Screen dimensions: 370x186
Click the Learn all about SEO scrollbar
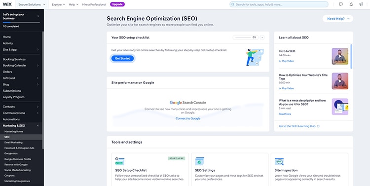[351, 57]
